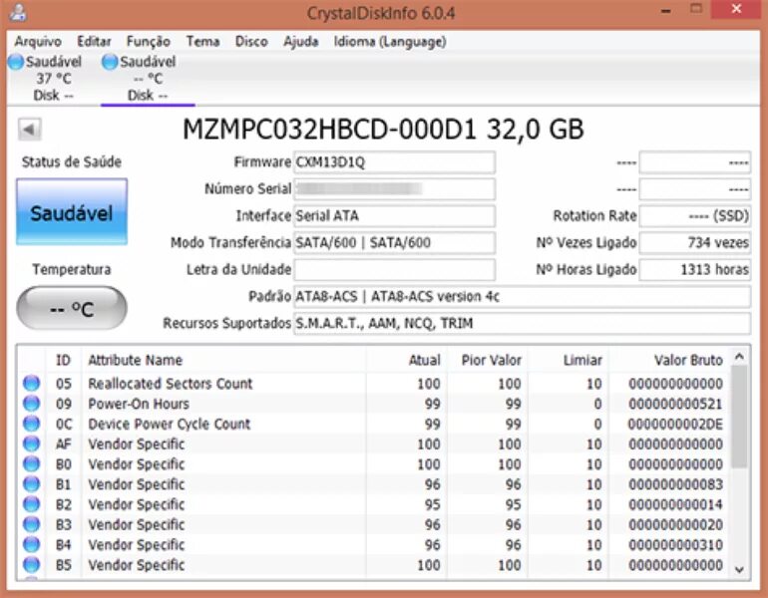Click the disk model title MZMPC032HBCD-000D1
Viewport: 768px width, 598px height.
click(x=329, y=130)
